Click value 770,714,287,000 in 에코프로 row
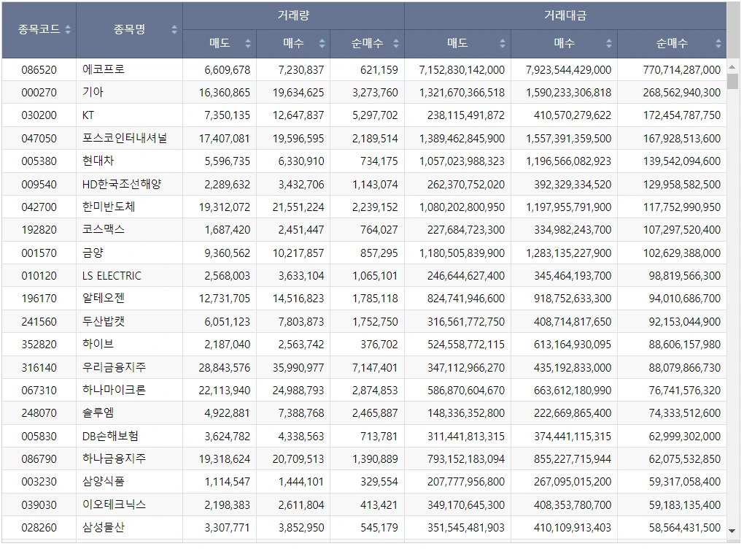This screenshot has width=744, height=549. [682, 70]
